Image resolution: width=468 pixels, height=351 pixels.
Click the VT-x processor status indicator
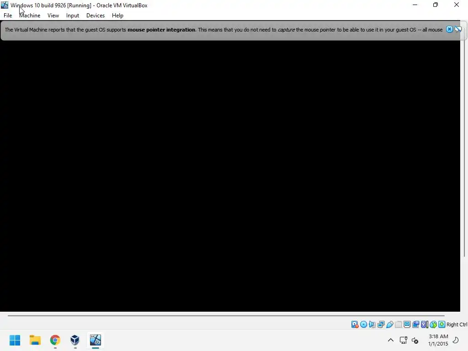(x=425, y=324)
